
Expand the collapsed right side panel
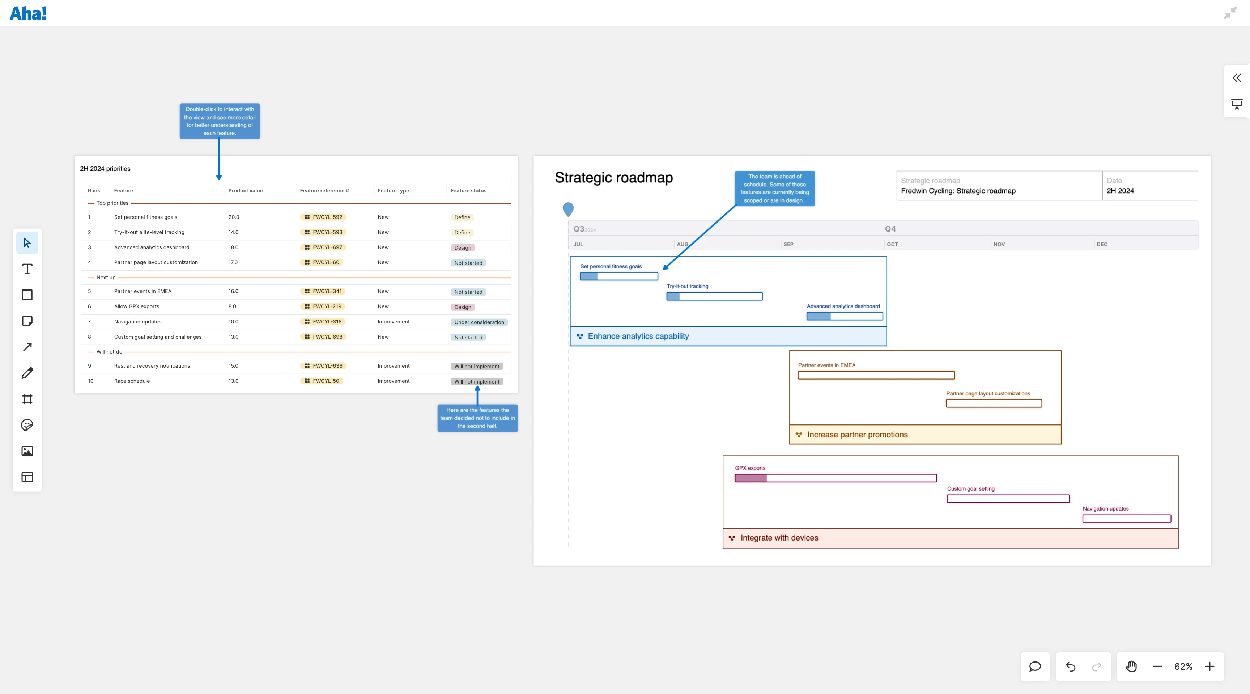(1236, 78)
